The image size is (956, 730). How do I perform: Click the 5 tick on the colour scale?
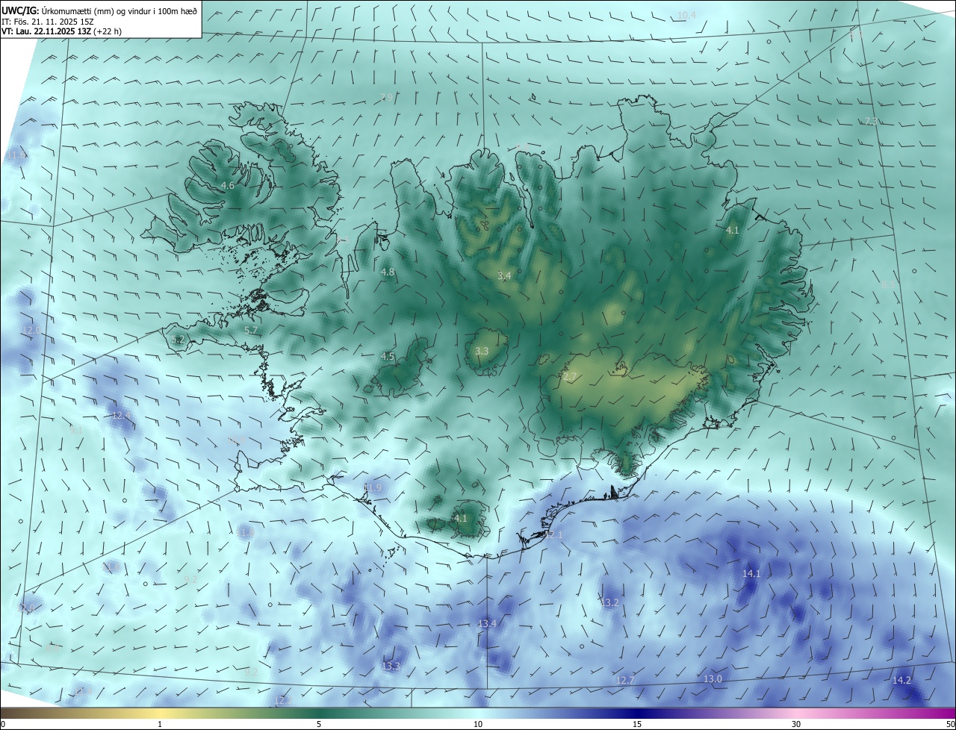[319, 724]
